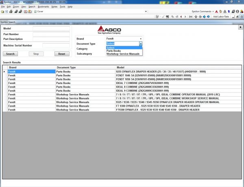Open the Edit menu

(9, 7)
